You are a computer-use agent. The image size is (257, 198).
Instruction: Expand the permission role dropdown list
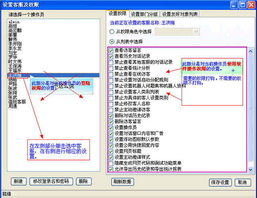[196, 31]
